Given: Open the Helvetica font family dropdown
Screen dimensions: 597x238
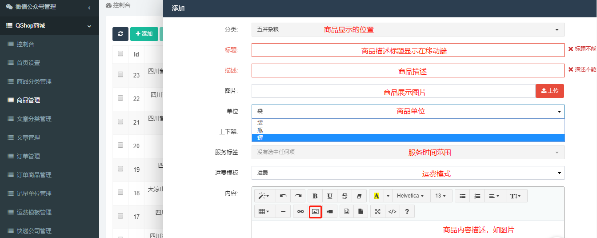Looking at the screenshot, I should tap(410, 196).
